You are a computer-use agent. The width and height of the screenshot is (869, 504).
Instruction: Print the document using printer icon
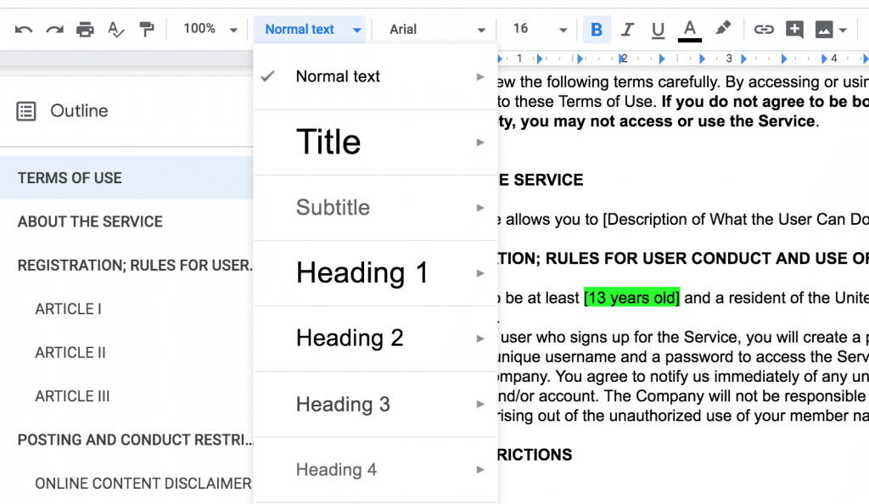click(x=85, y=30)
